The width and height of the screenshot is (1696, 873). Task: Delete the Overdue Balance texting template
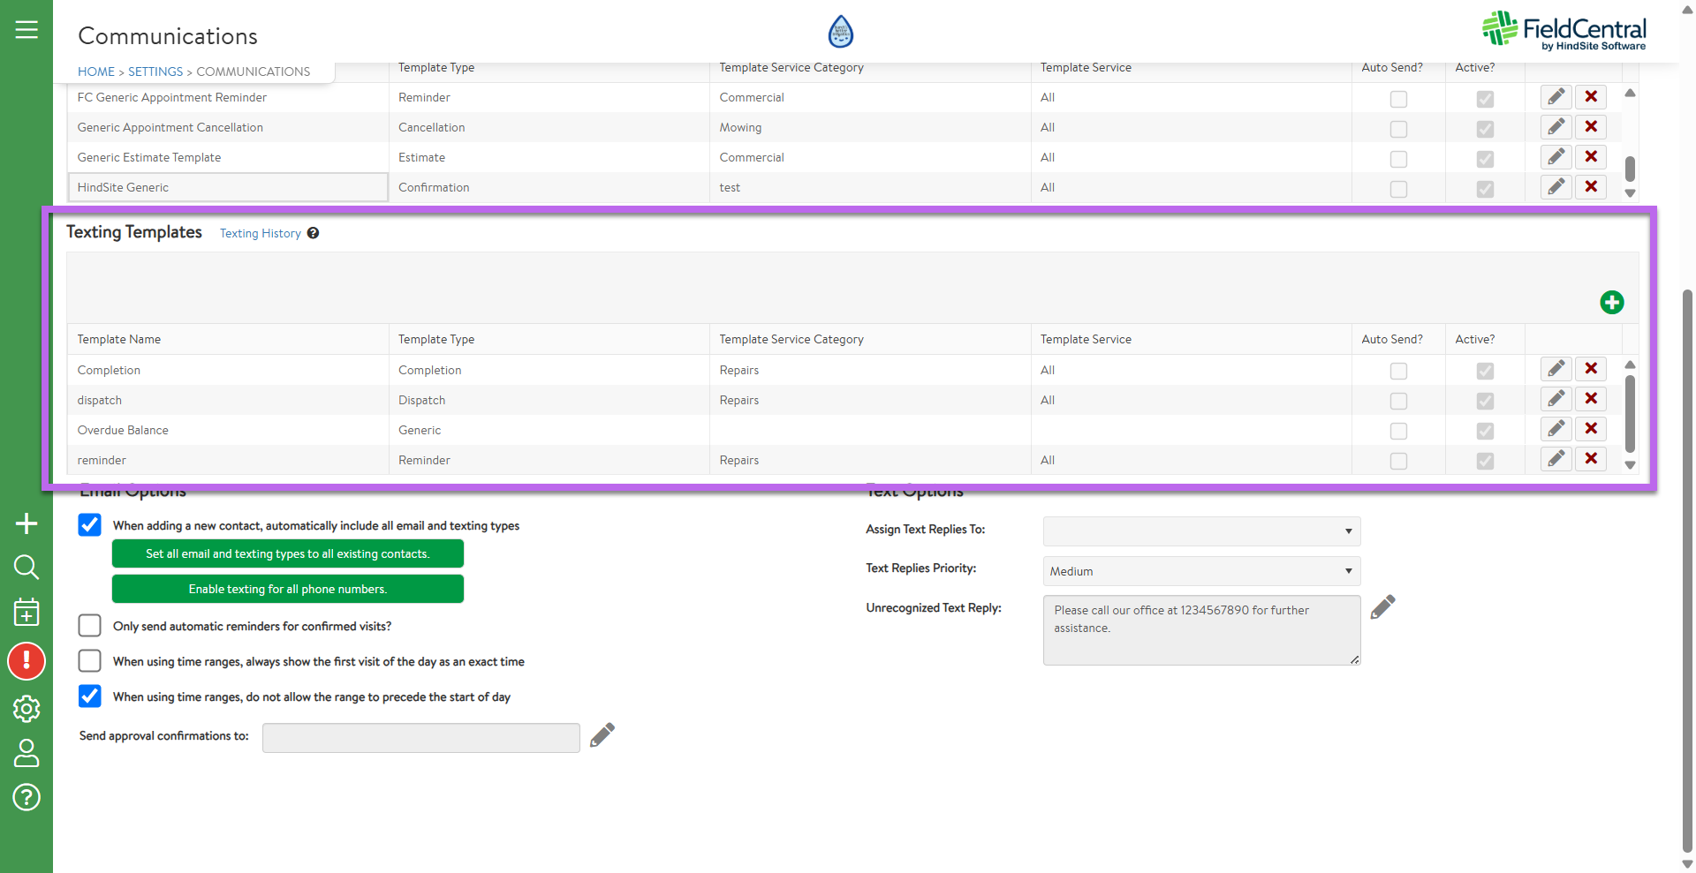click(1590, 429)
